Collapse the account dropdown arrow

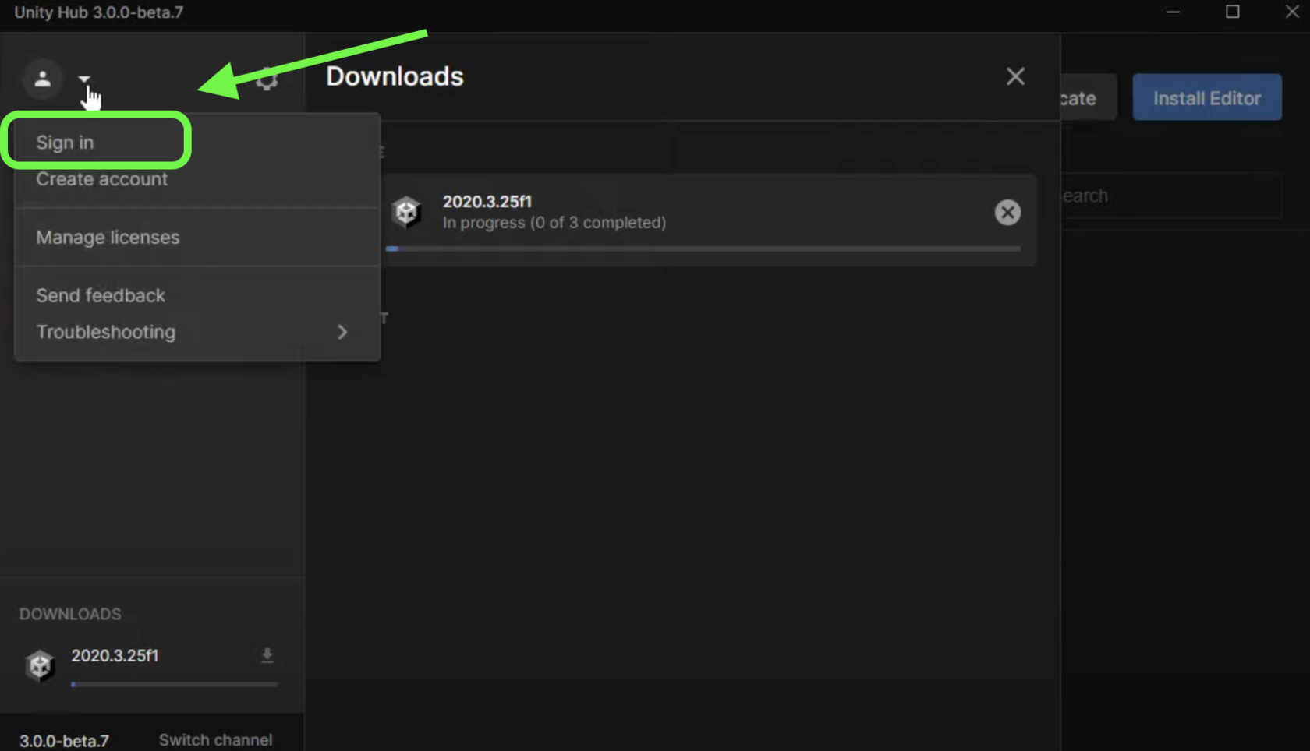pos(84,79)
